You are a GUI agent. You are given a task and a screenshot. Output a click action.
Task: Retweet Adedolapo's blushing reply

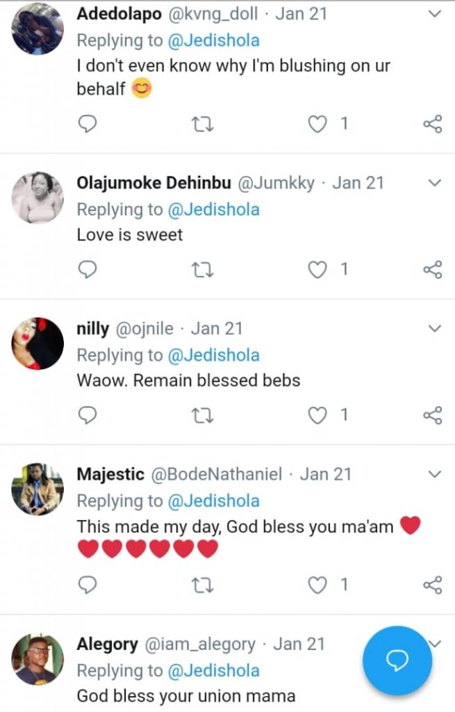coord(201,124)
